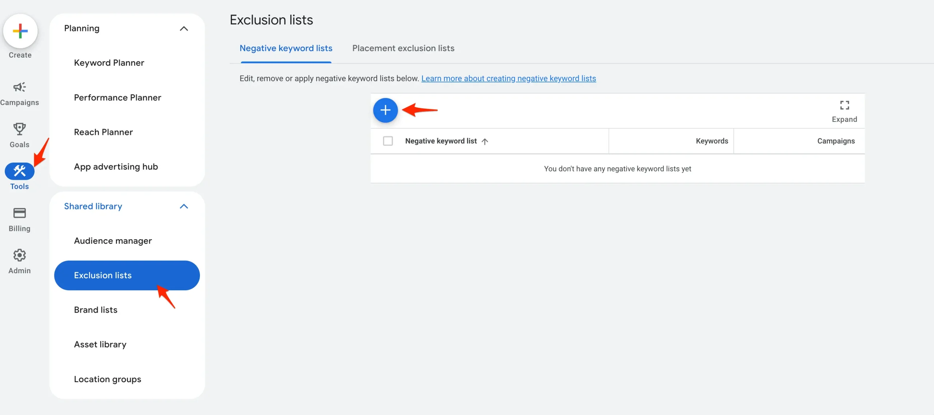Open Keyword Planner
The height and width of the screenshot is (415, 934).
click(x=109, y=63)
